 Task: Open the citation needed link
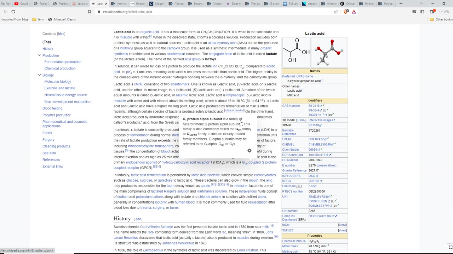pyautogui.click(x=234, y=110)
